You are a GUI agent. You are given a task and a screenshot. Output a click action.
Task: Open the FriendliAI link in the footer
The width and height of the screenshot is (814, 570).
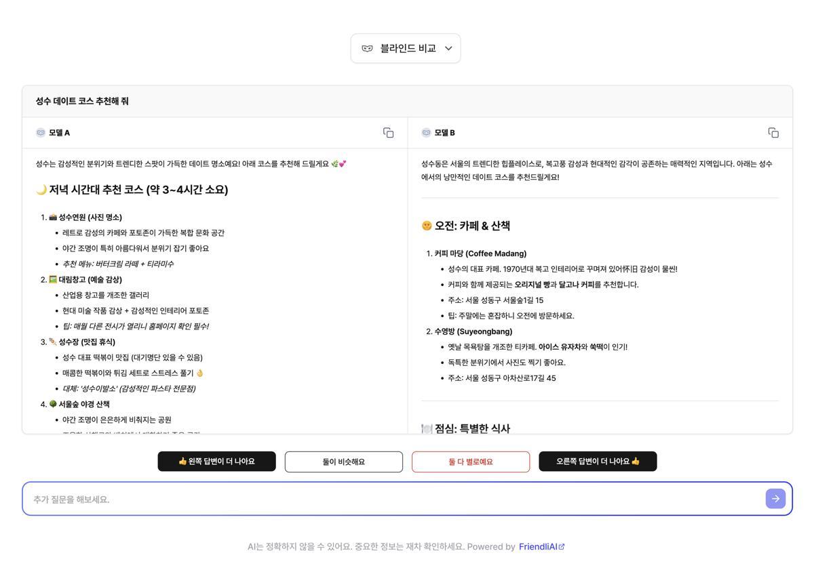[x=539, y=546]
